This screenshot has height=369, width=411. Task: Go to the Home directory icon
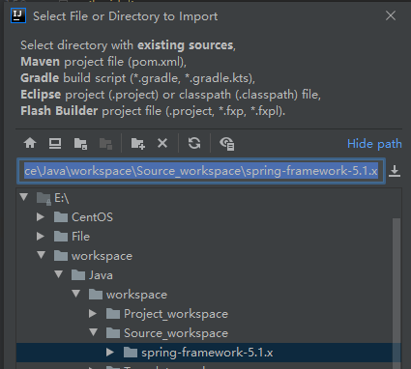coord(30,143)
